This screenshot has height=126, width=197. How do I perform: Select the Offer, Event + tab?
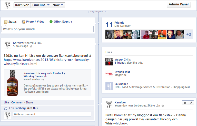tap(61, 22)
